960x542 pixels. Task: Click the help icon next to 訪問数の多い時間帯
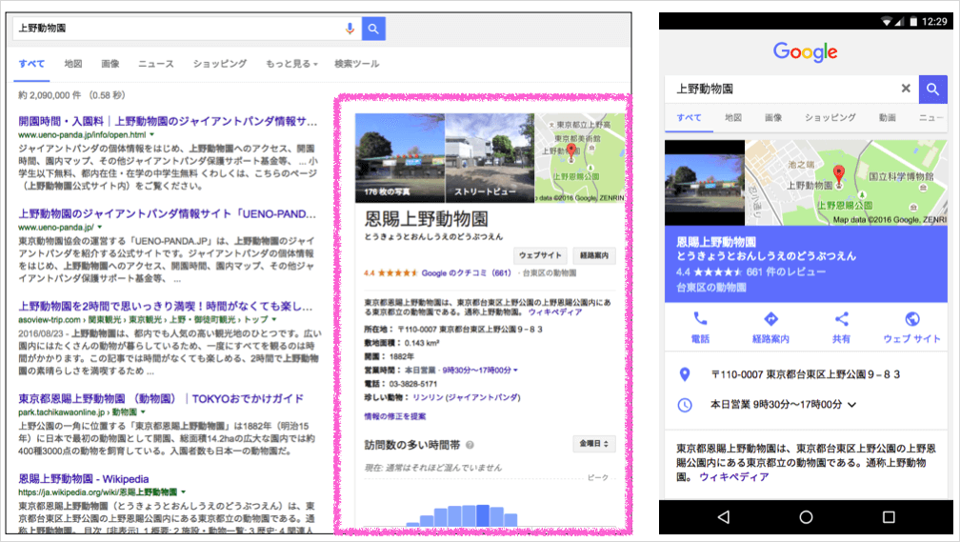pyautogui.click(x=470, y=445)
